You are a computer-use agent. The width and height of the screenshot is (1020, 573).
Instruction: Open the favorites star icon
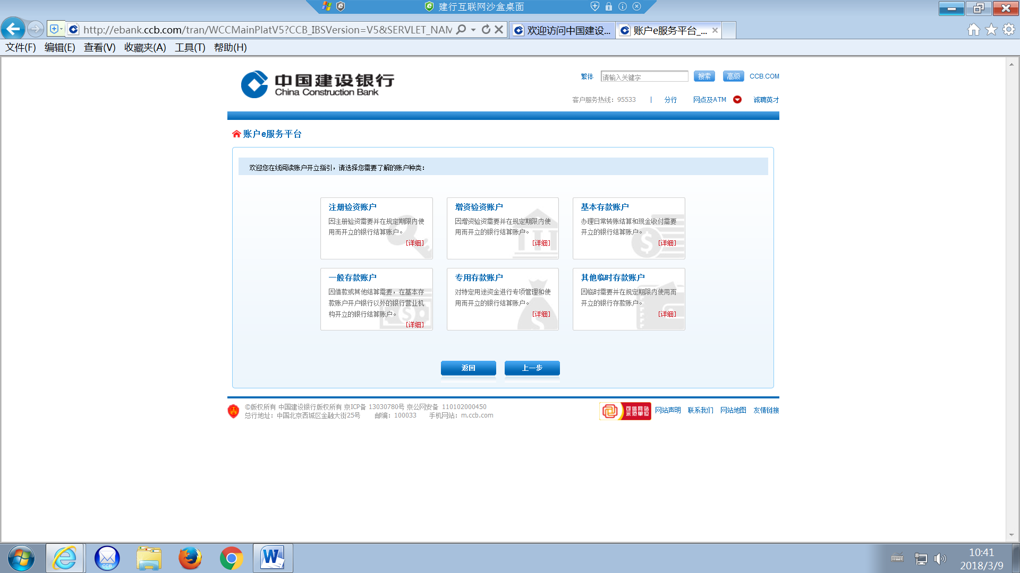991,30
